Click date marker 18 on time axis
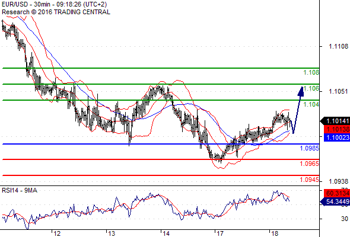The height and width of the screenshot is (237, 350). point(275,233)
